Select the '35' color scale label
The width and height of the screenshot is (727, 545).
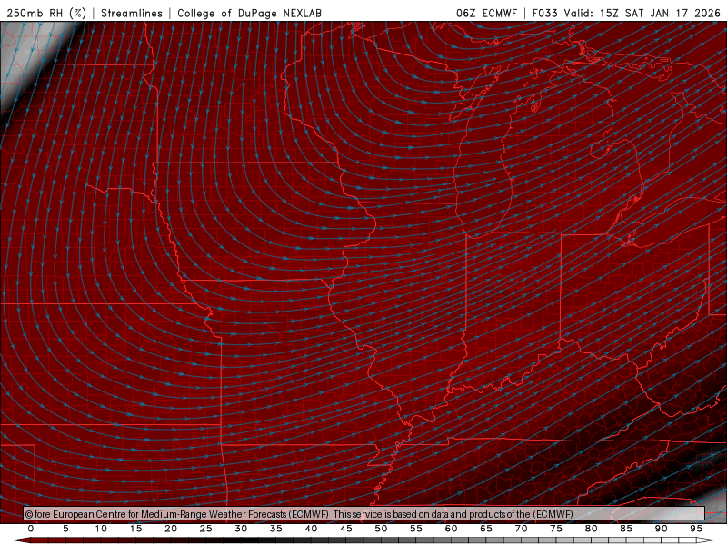click(276, 529)
